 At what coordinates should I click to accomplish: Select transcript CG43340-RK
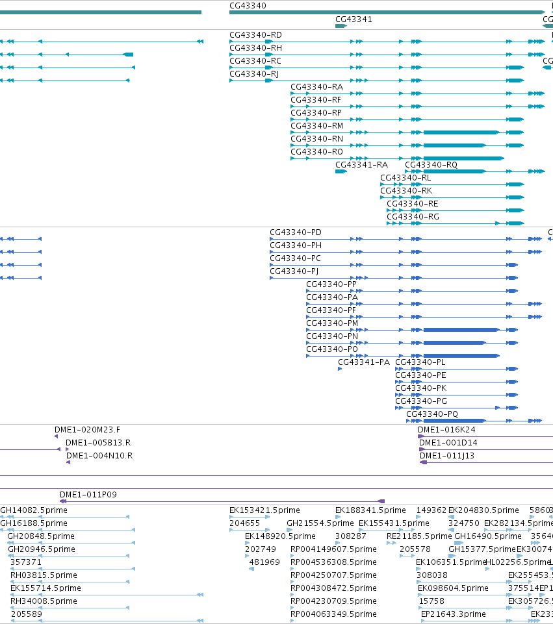click(406, 191)
